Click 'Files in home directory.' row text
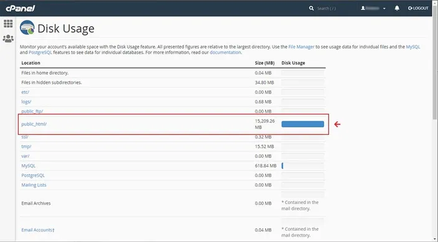438x242 pixels. point(45,73)
